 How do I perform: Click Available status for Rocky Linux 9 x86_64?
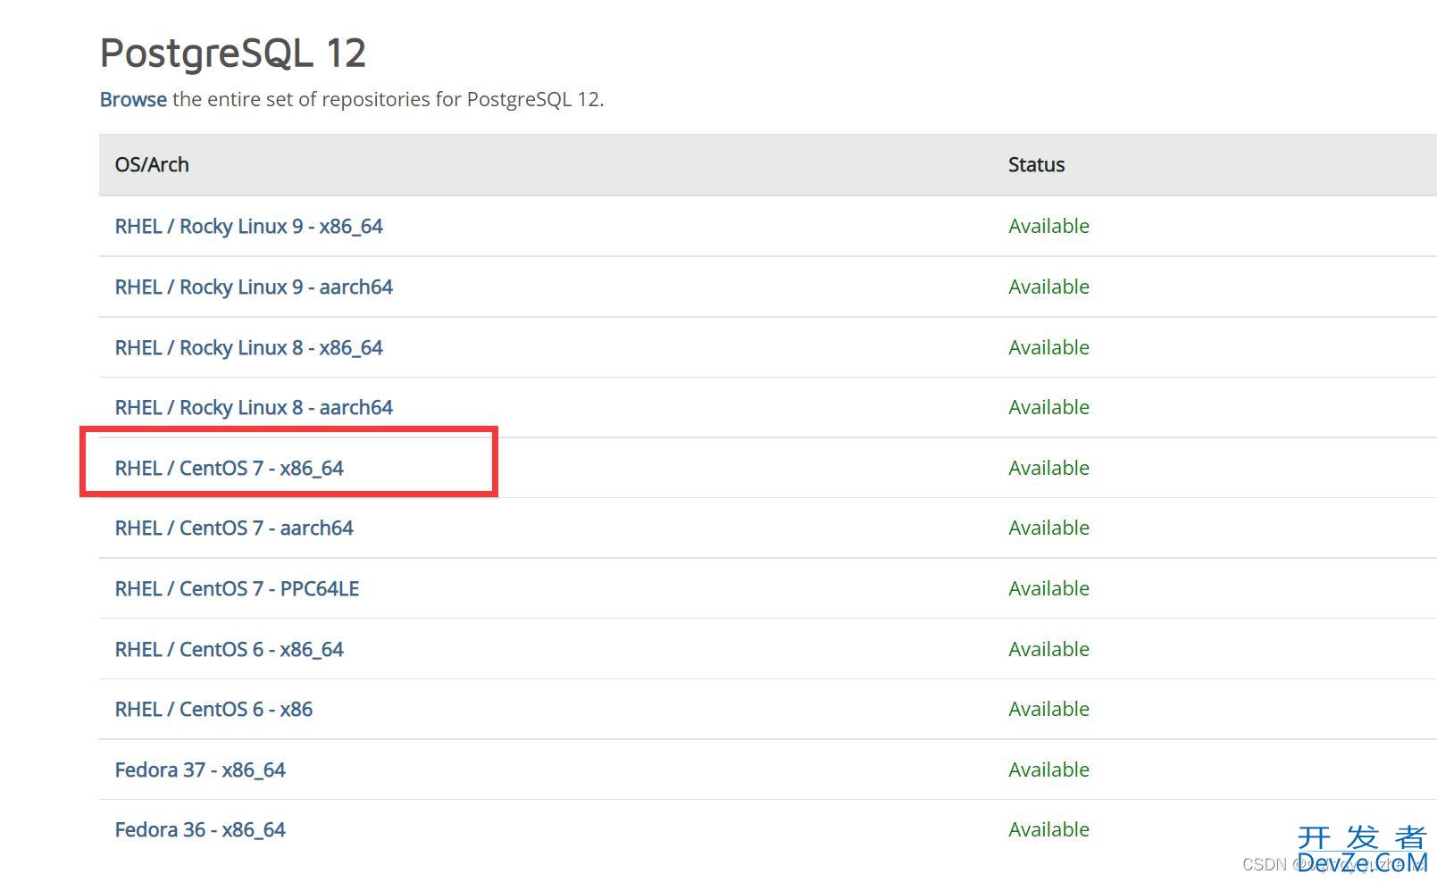tap(1049, 226)
